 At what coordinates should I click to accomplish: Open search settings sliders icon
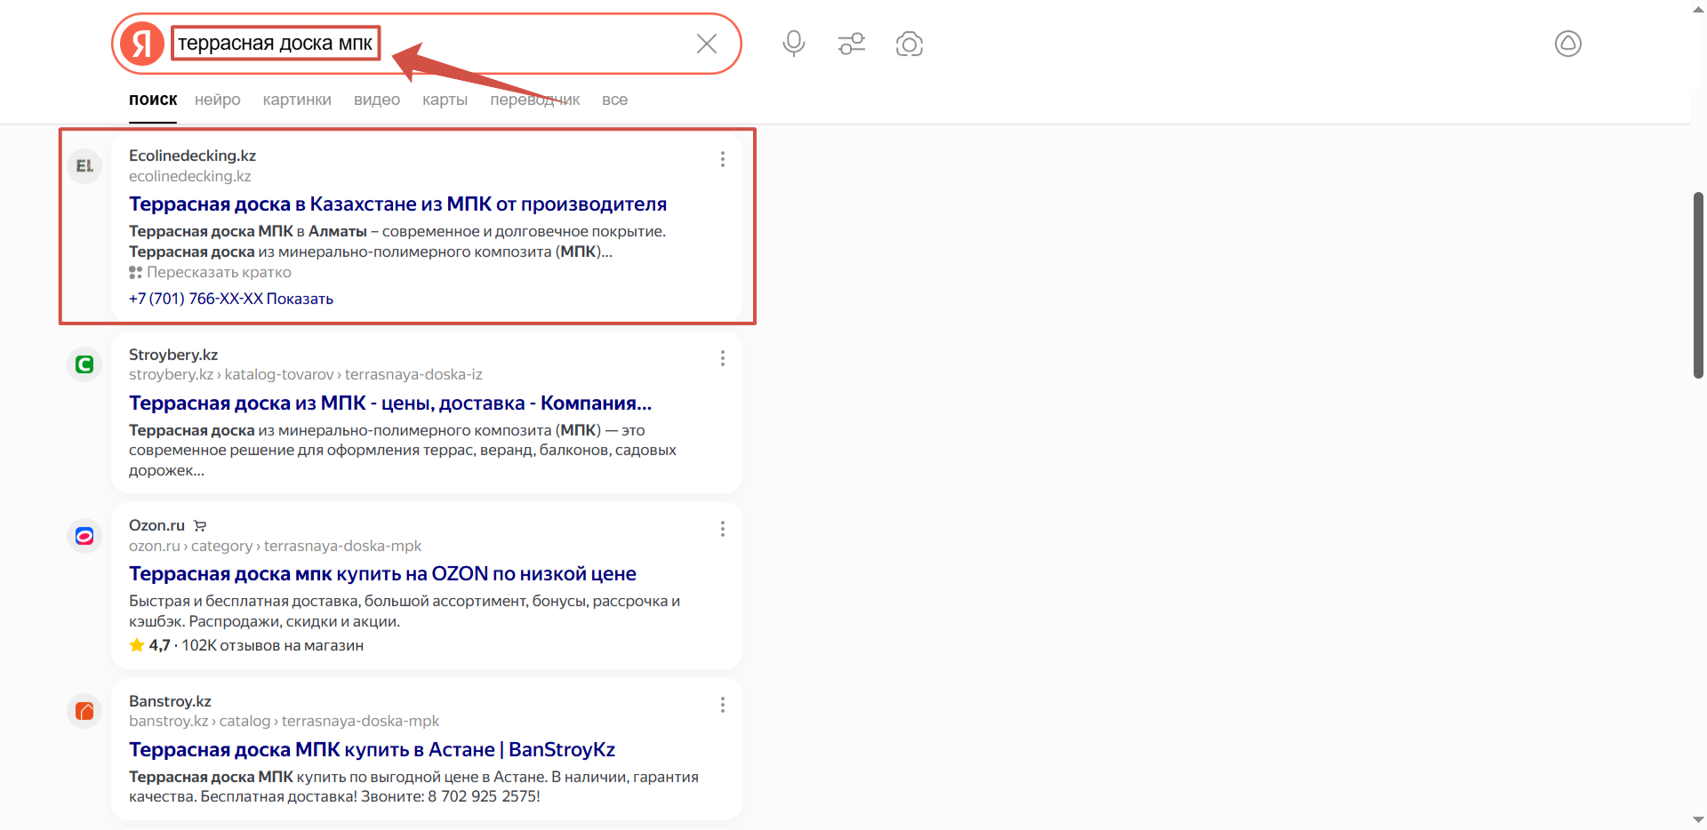coord(851,44)
